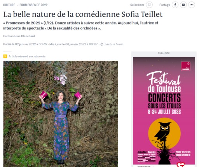
Task: Click the clock reading time icon
Action: point(102,44)
